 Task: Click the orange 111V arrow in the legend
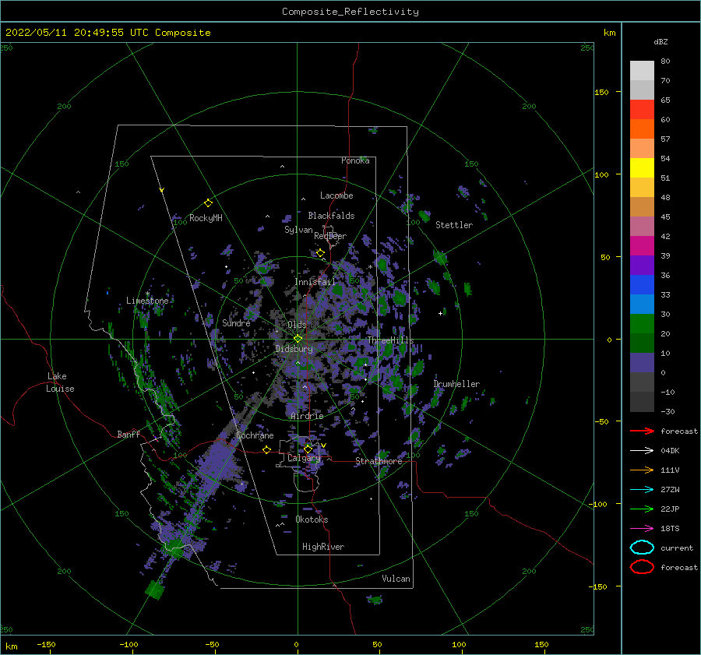[642, 470]
